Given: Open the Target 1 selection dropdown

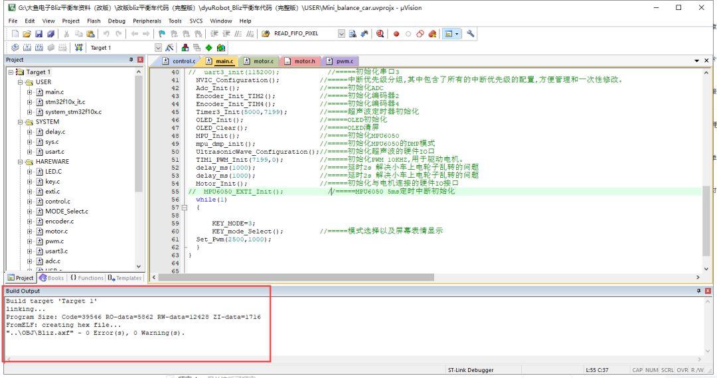Looking at the screenshot, I should coord(158,48).
